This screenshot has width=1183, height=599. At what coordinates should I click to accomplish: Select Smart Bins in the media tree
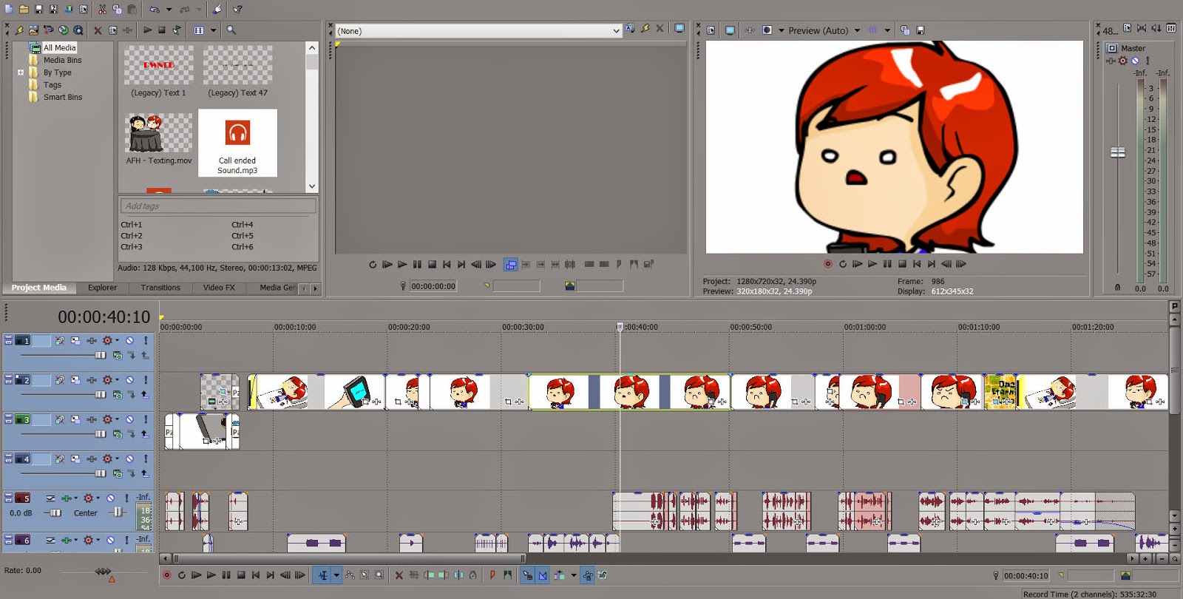(x=62, y=97)
